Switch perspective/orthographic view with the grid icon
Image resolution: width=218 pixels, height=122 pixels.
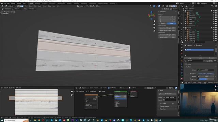[x=154, y=31]
